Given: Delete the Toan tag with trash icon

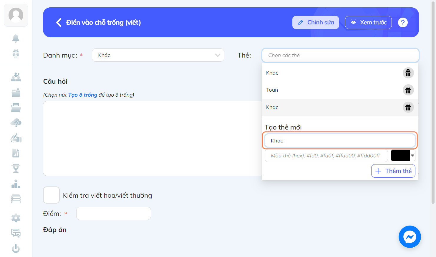Looking at the screenshot, I should point(408,90).
